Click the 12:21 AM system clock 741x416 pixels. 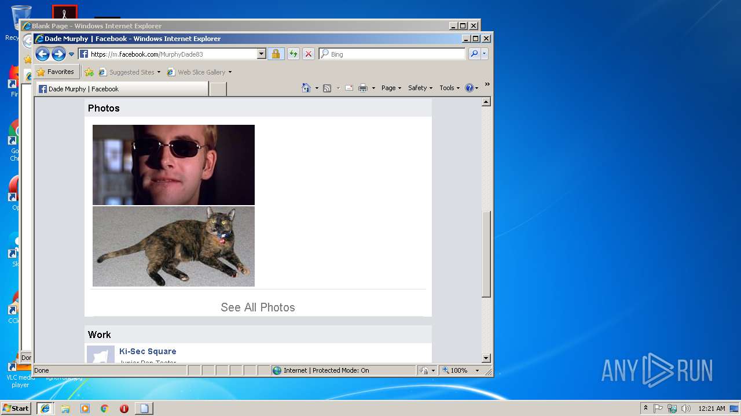tap(711, 408)
